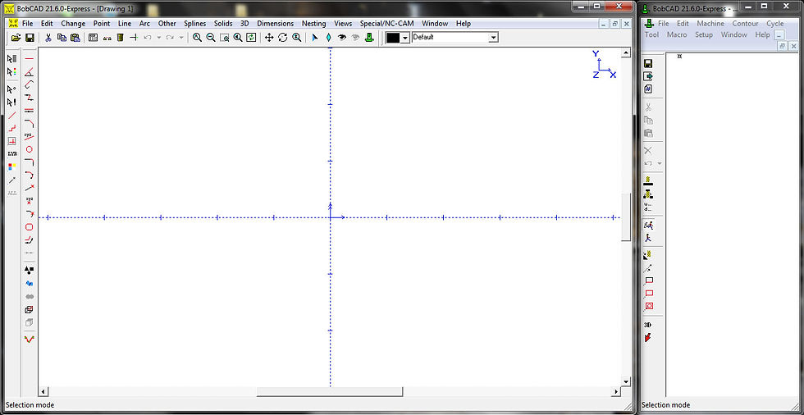
Task: Click the wireframe cube icon
Action: coord(30,309)
